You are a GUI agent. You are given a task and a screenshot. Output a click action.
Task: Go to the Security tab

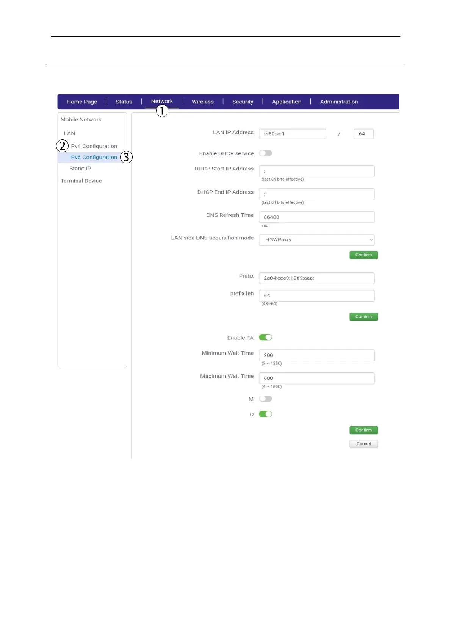[x=243, y=102]
